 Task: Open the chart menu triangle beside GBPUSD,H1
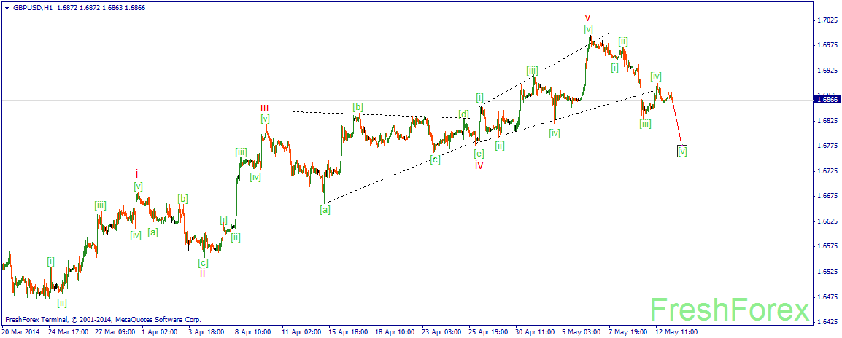7,8
